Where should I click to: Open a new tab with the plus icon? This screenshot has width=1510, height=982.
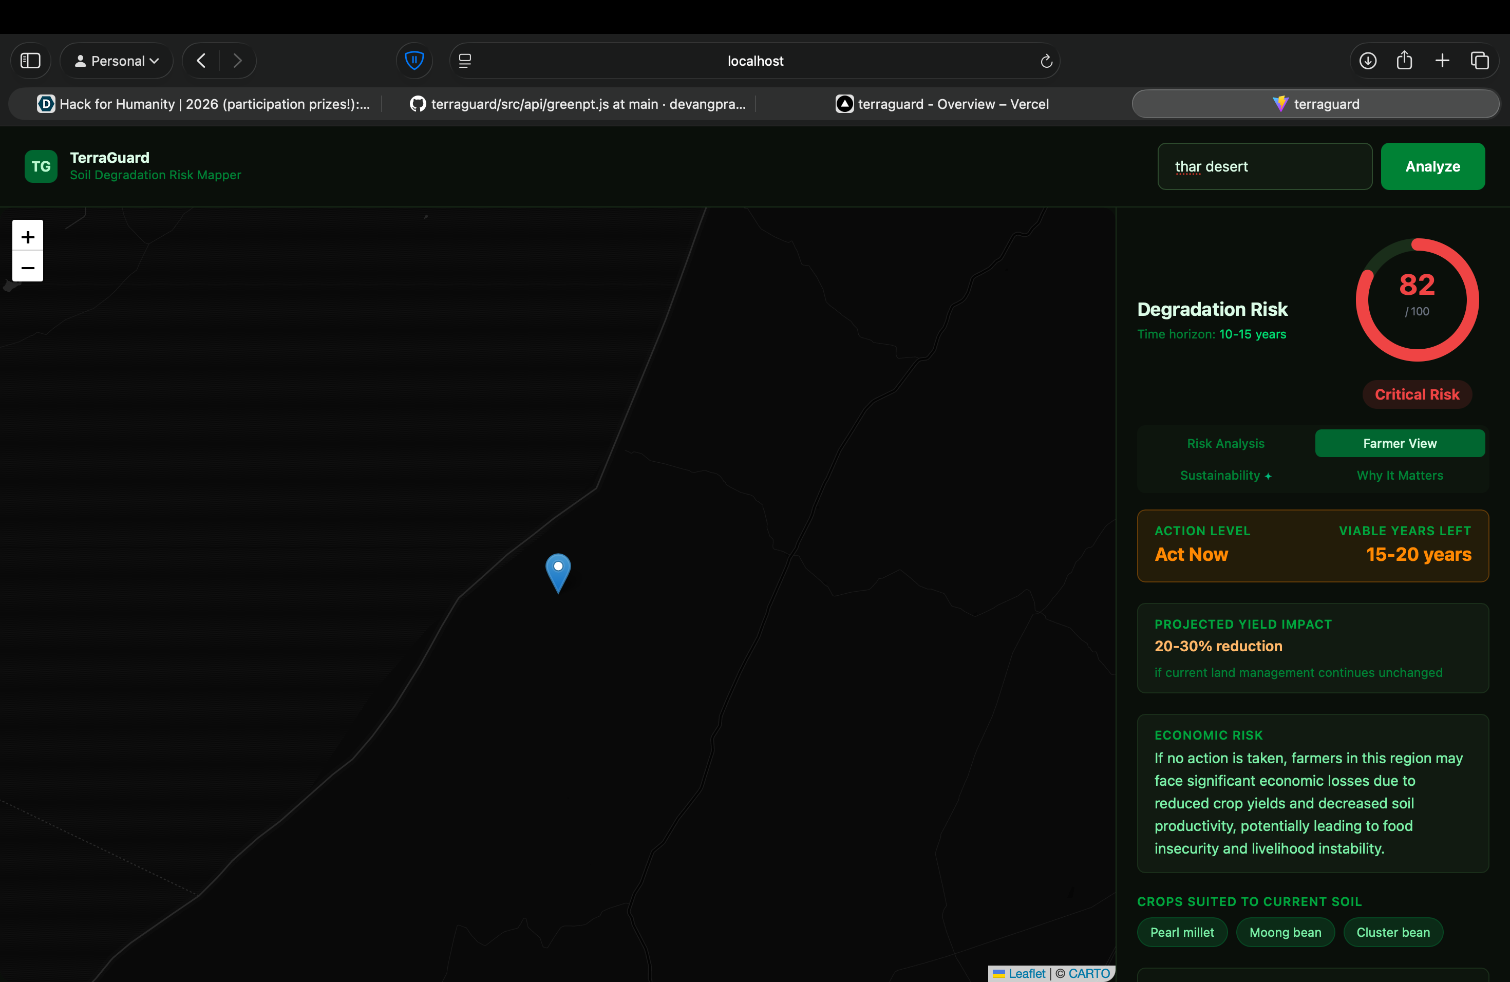tap(1442, 61)
